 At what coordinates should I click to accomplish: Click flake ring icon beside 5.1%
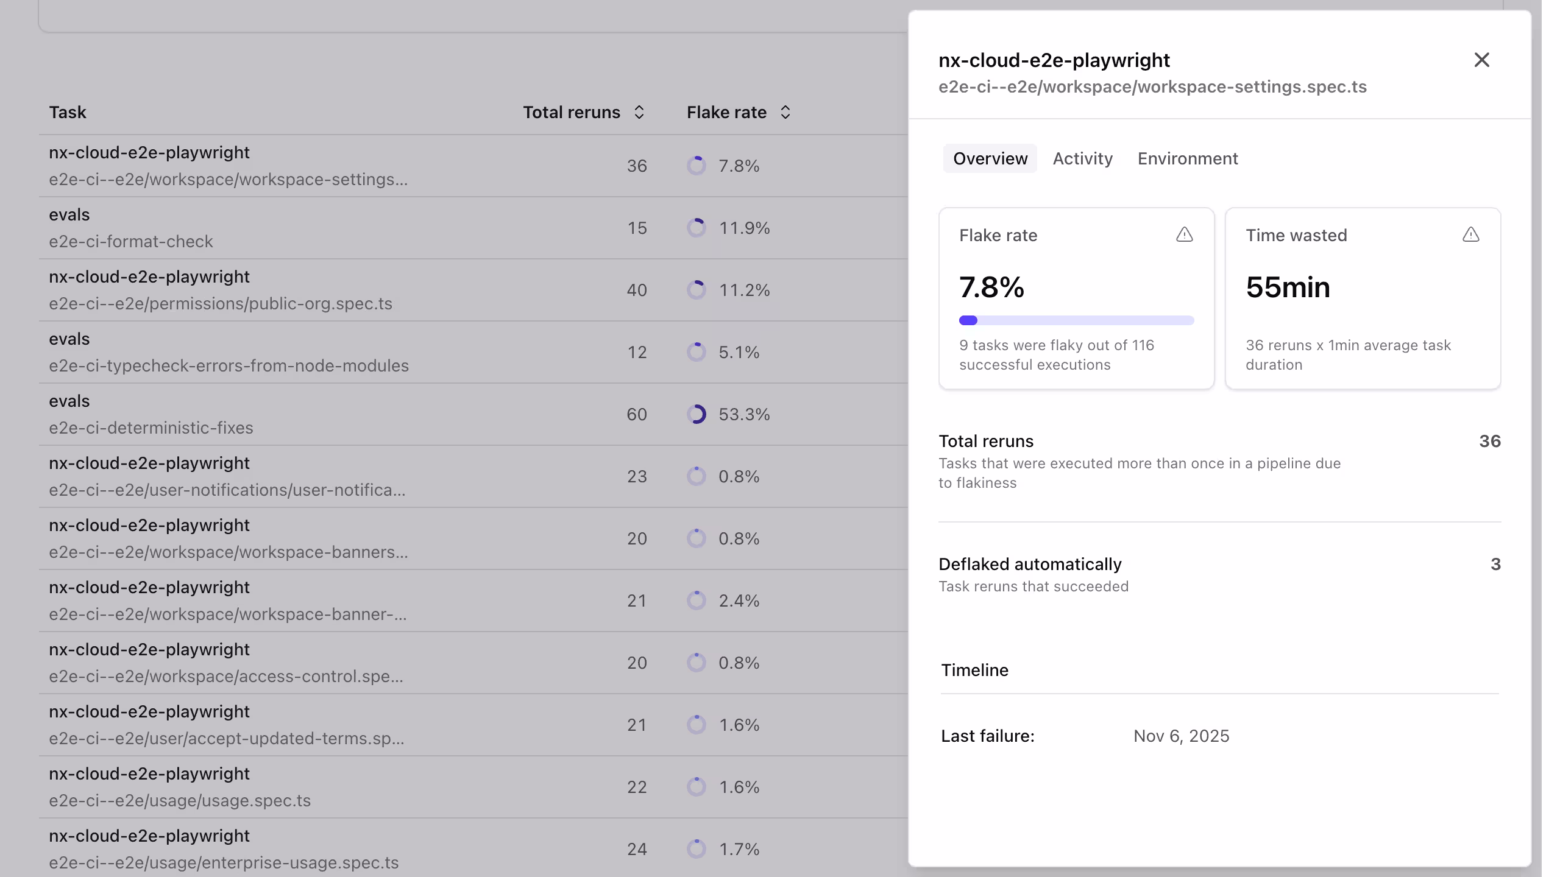[x=697, y=352]
